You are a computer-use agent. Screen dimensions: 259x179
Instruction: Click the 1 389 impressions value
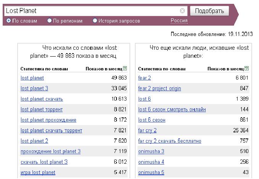[x=242, y=99]
